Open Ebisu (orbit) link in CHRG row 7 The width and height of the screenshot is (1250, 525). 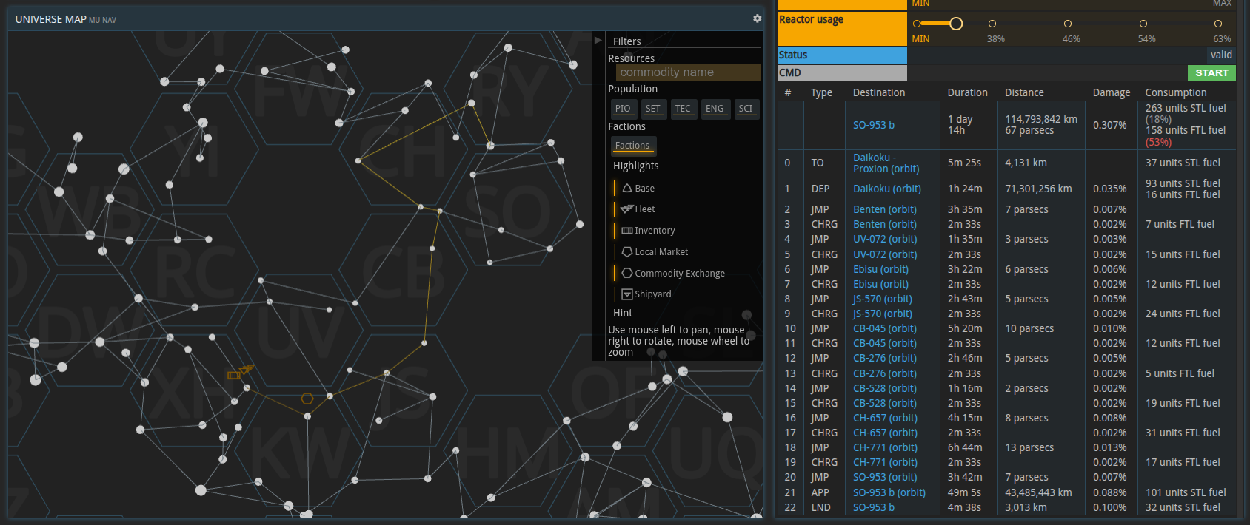pos(880,284)
